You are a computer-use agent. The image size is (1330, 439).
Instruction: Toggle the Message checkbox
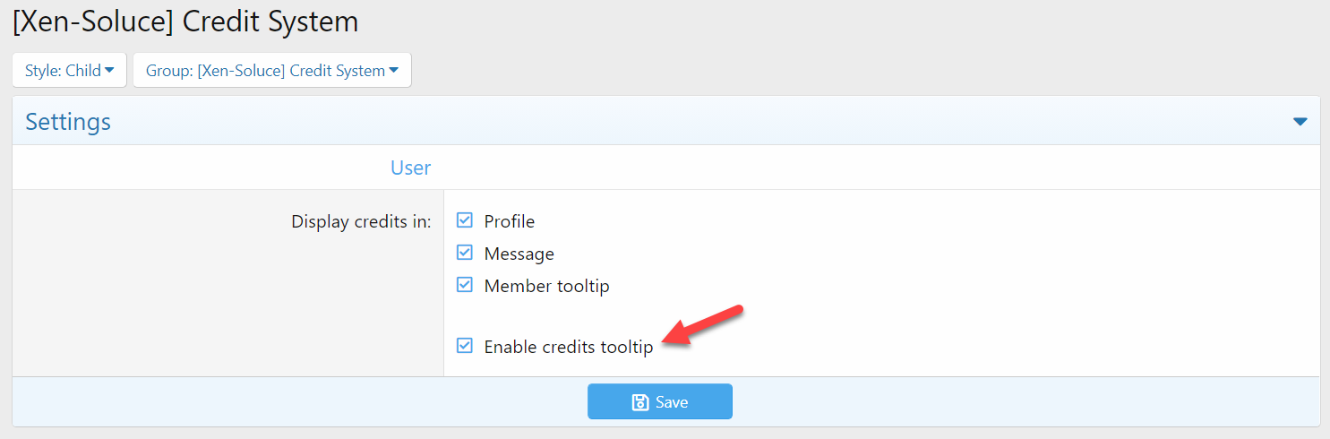(x=464, y=254)
